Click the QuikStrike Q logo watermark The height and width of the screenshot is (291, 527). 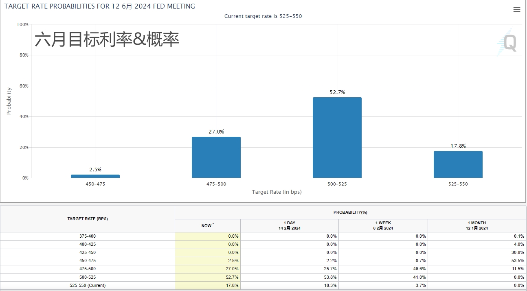(x=507, y=42)
